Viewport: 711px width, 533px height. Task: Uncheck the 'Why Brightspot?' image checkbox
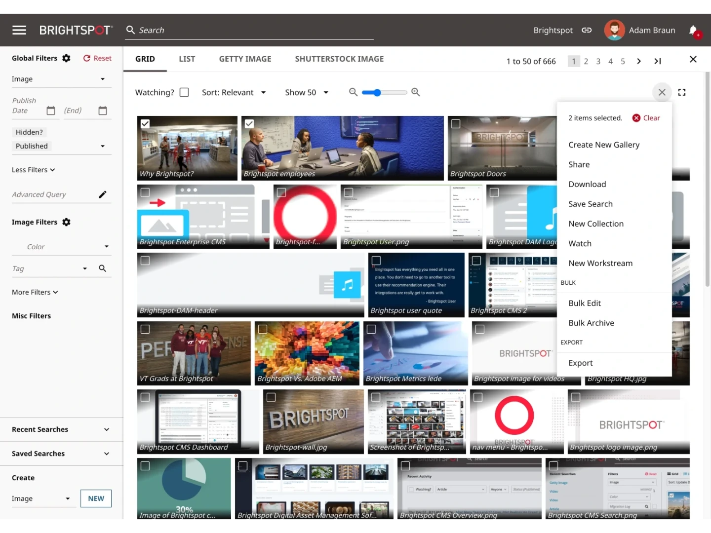(145, 124)
